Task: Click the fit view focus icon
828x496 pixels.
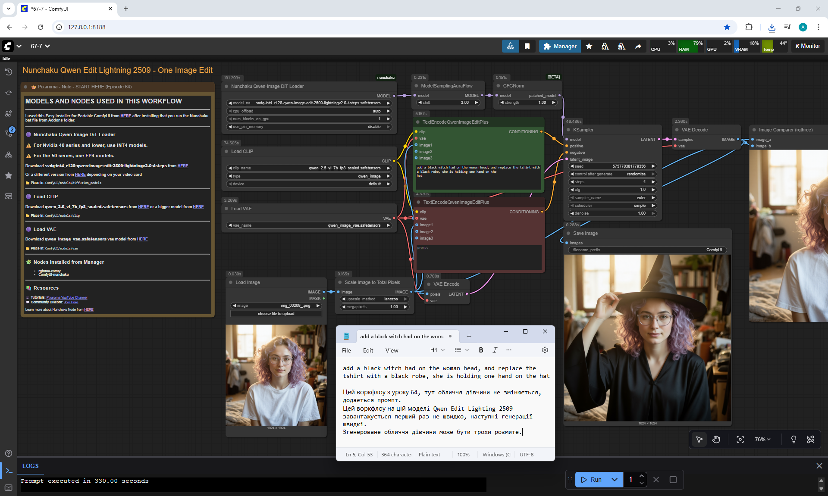Action: coord(740,439)
